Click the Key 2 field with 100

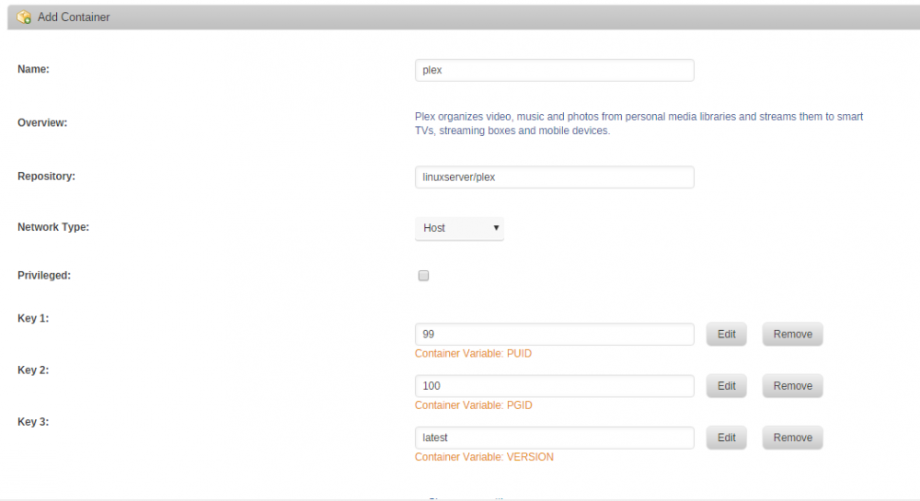(x=555, y=385)
